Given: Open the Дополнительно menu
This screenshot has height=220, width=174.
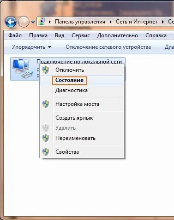Looking at the screenshot, I should pyautogui.click(x=118, y=35).
